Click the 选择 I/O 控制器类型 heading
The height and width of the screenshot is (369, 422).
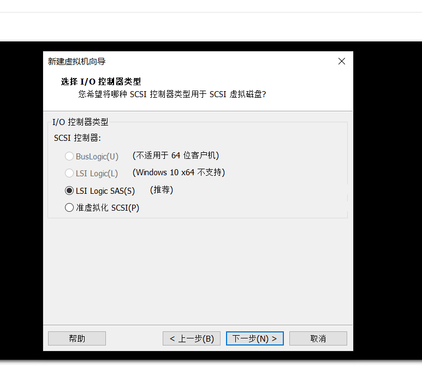click(x=101, y=81)
